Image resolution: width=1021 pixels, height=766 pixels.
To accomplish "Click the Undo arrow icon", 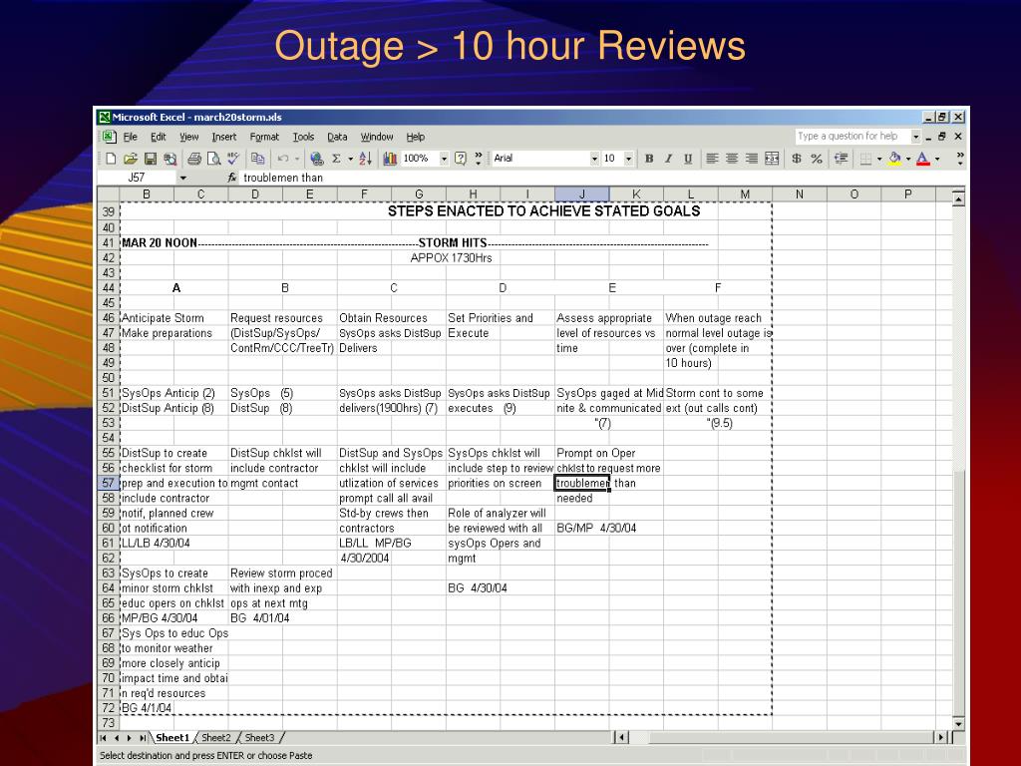I will pyautogui.click(x=282, y=159).
